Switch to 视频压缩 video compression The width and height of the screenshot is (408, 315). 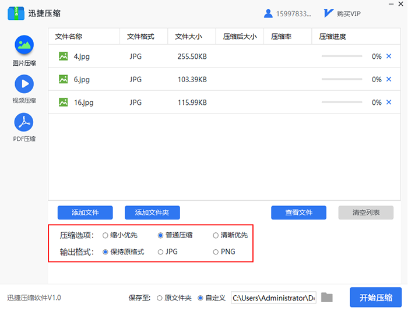(24, 84)
